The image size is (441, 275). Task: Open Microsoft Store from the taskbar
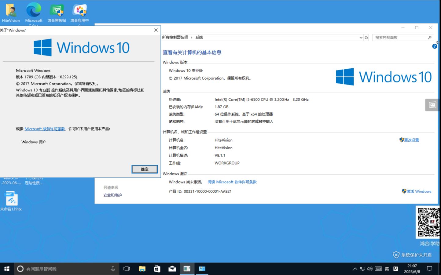(x=157, y=269)
